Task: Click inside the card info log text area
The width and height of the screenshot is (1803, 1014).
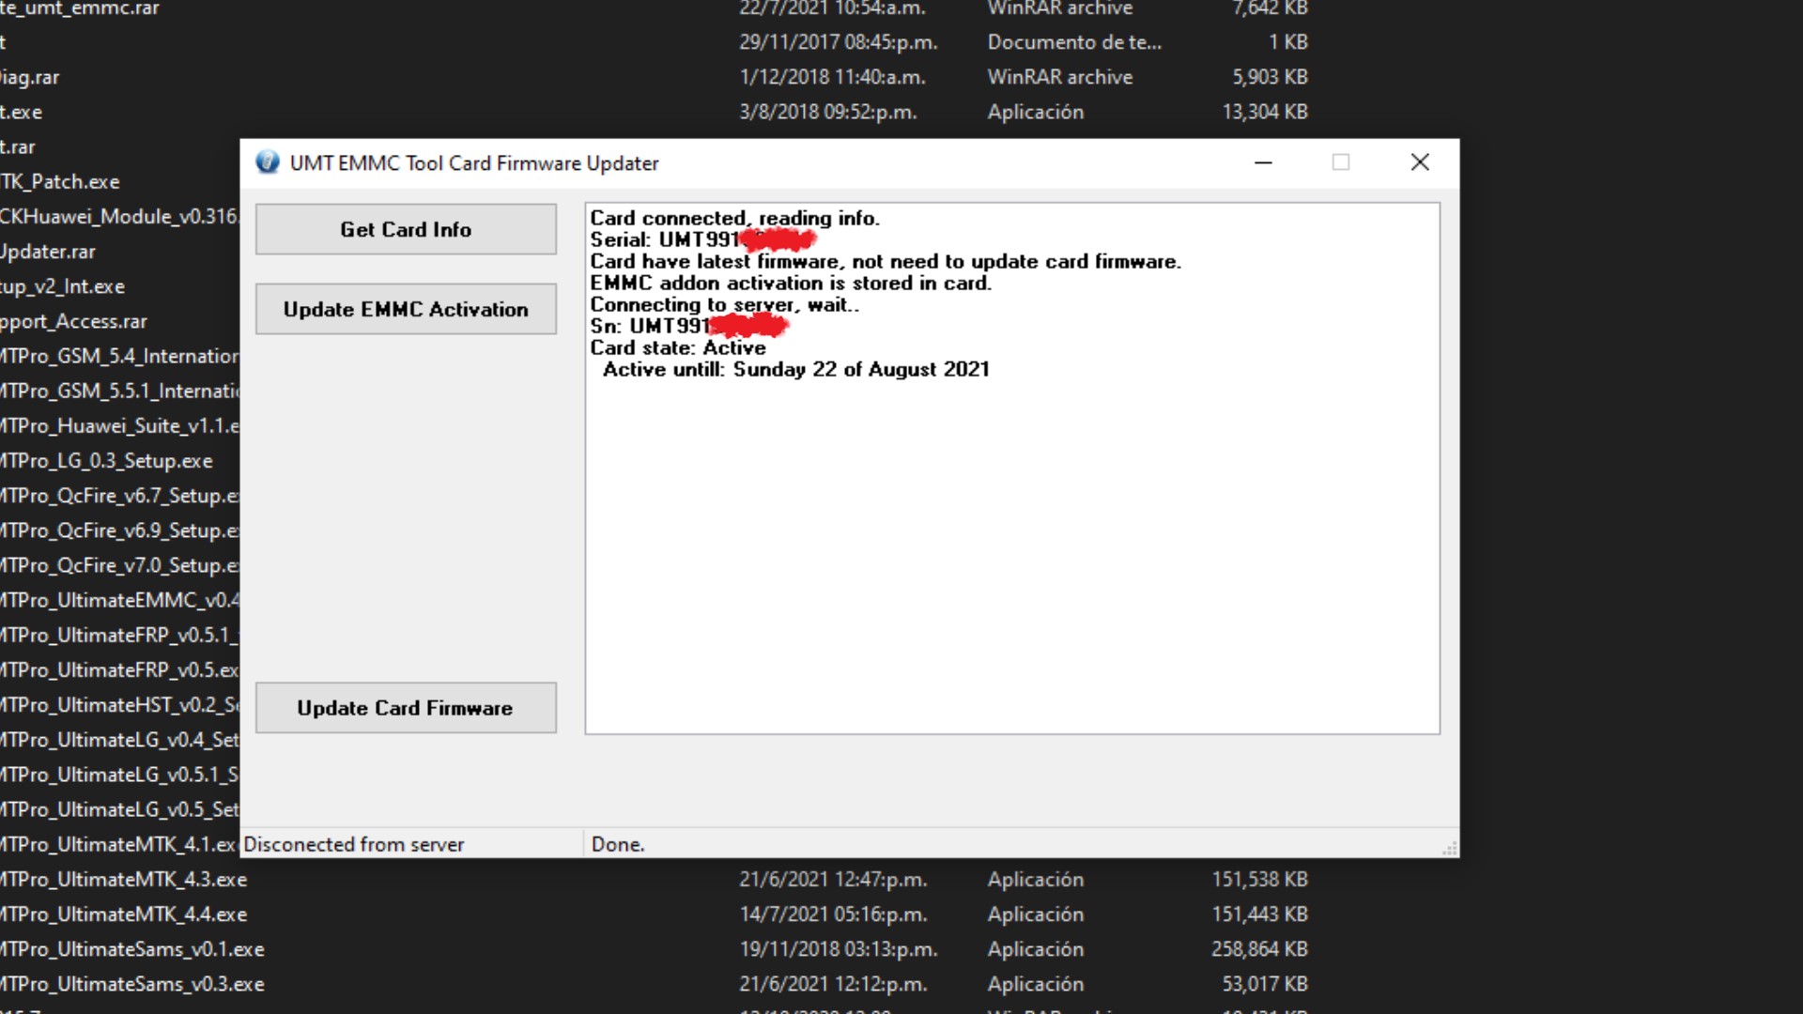Action: coord(1012,563)
